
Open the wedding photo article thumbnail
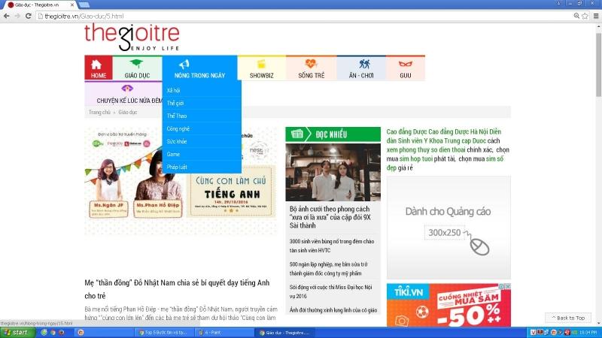pos(333,172)
